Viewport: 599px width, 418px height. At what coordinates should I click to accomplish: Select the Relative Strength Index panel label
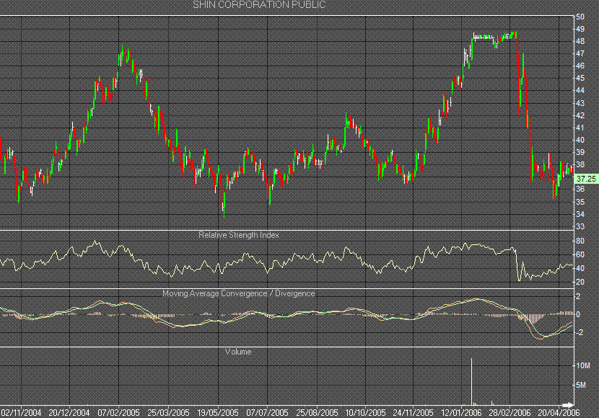[239, 235]
